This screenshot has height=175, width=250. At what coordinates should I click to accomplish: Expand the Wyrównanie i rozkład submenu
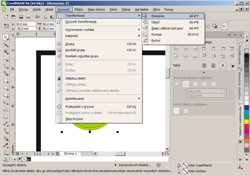139,30
